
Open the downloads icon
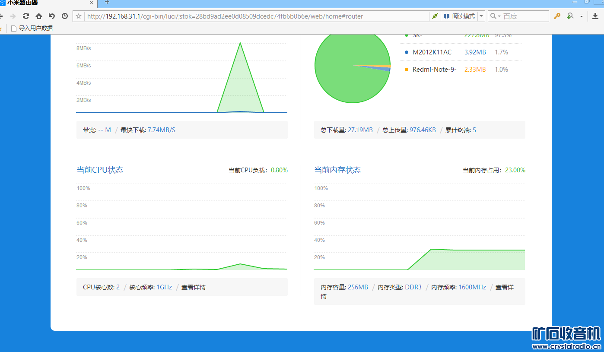pyautogui.click(x=595, y=16)
